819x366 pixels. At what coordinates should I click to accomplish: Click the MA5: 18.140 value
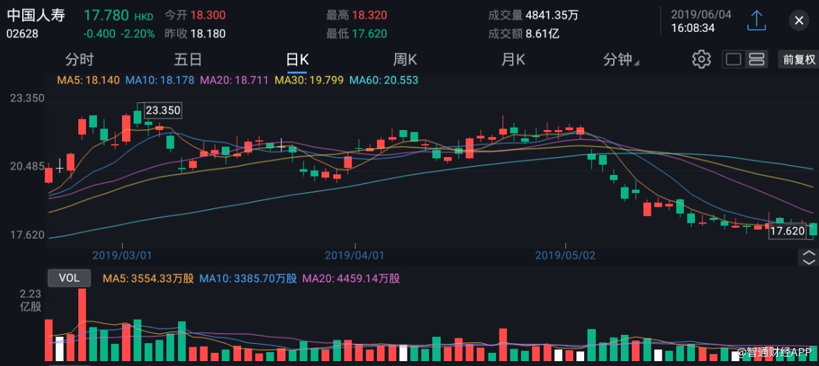pyautogui.click(x=88, y=80)
